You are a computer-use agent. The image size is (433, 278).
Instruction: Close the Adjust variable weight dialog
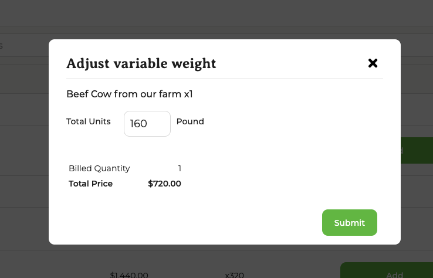click(373, 63)
